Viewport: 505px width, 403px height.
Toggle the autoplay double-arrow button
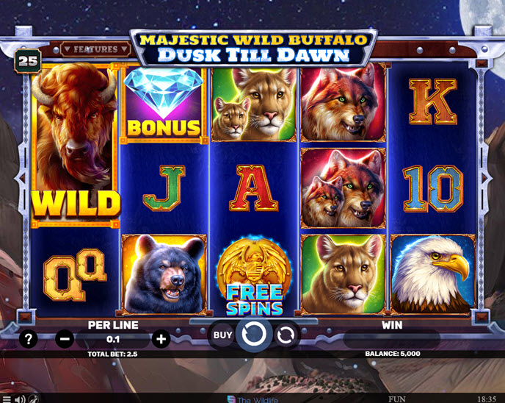[286, 335]
